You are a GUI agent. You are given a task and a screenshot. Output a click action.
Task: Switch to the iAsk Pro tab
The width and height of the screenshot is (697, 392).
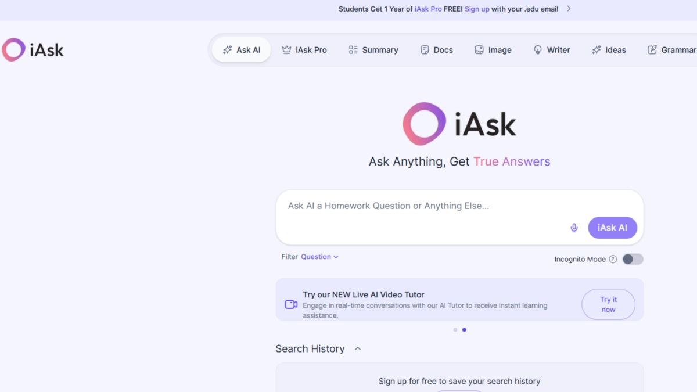pos(304,50)
